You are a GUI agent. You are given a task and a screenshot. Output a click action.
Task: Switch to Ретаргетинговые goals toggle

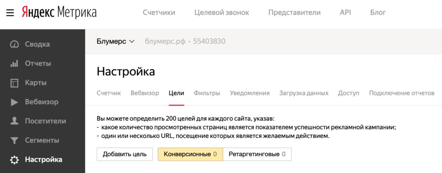257,154
